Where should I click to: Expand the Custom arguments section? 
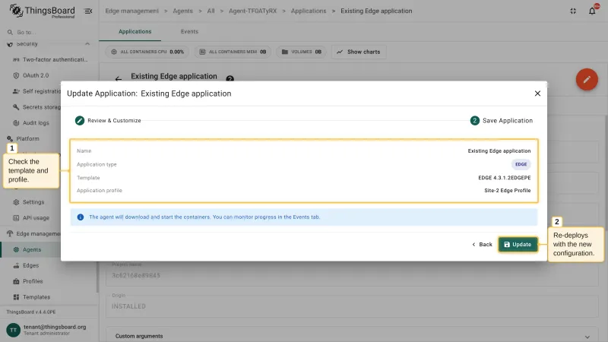352,336
